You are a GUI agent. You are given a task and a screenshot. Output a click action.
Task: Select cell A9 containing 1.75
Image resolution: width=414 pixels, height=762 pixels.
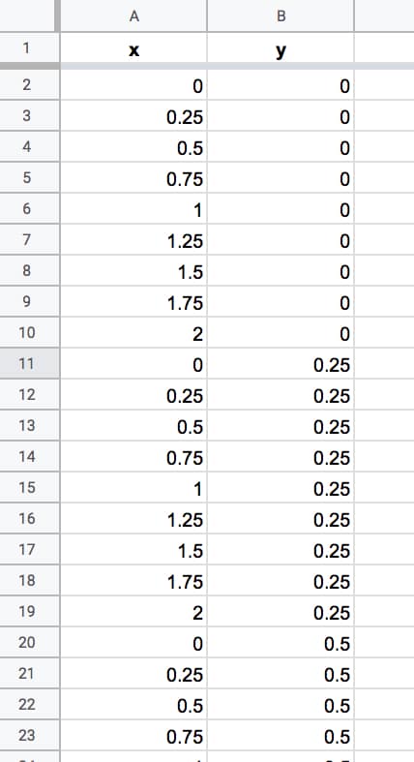point(133,302)
